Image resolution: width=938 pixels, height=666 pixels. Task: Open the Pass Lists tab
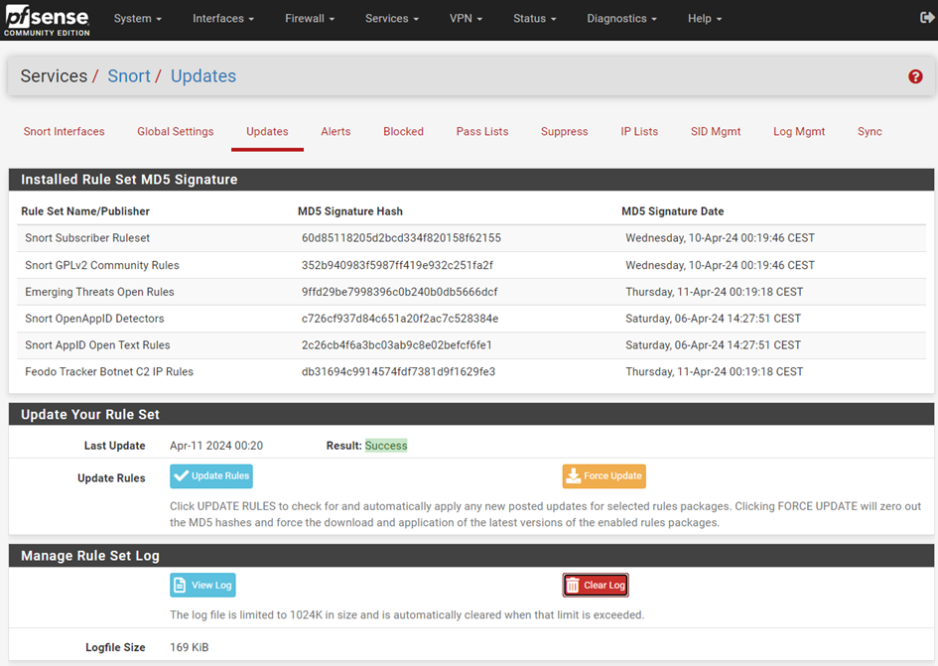point(482,132)
